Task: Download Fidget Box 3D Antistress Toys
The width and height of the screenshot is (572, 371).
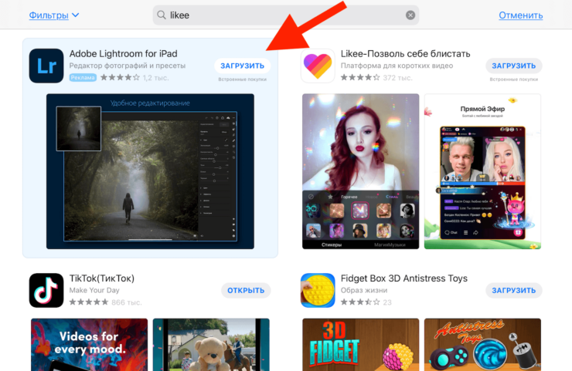Action: 513,291
